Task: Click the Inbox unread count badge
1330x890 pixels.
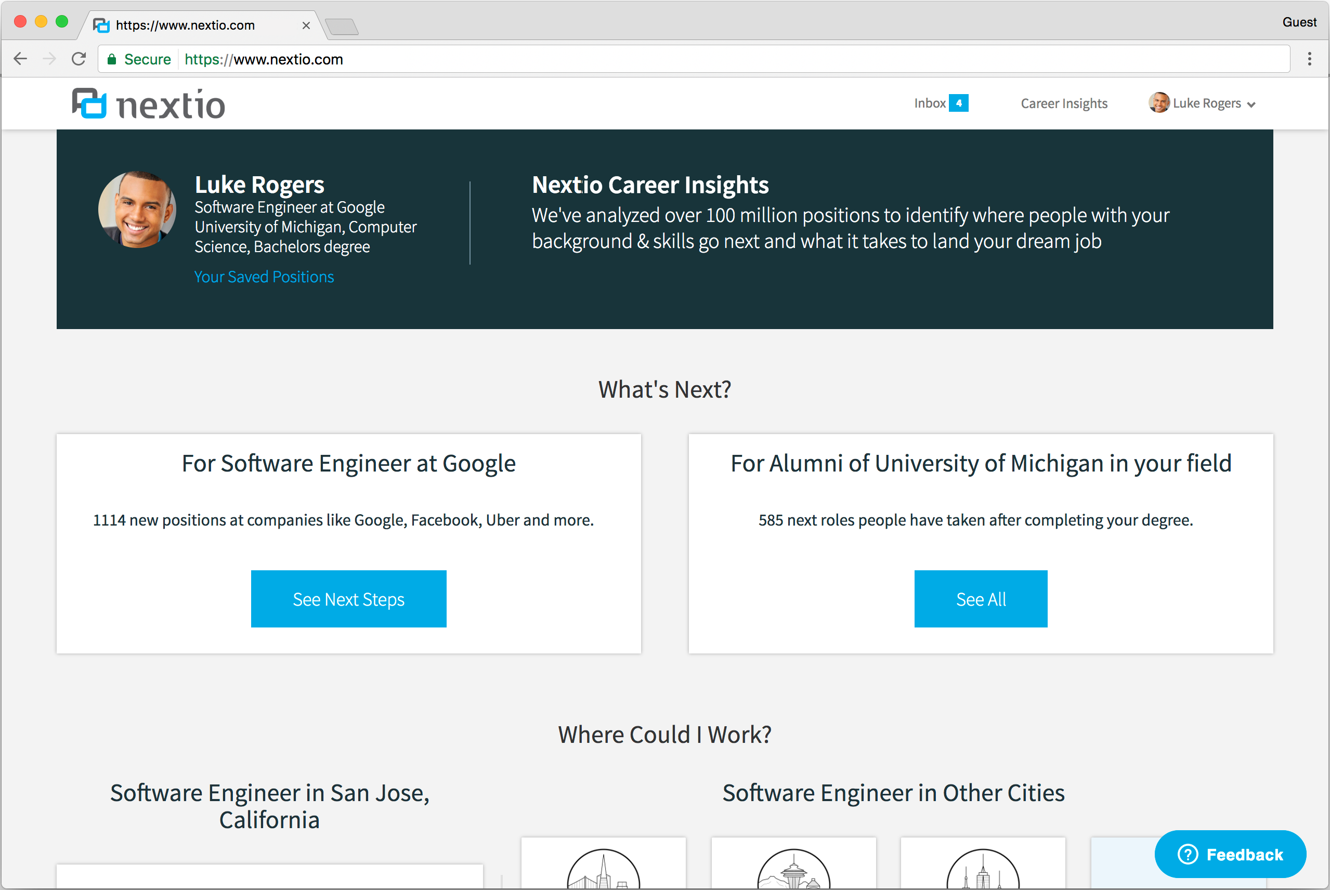Action: 959,103
